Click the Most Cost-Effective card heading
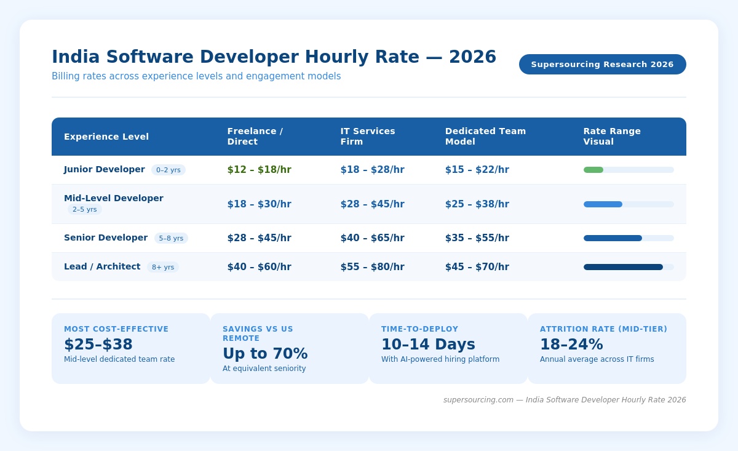The width and height of the screenshot is (738, 451). tap(116, 329)
